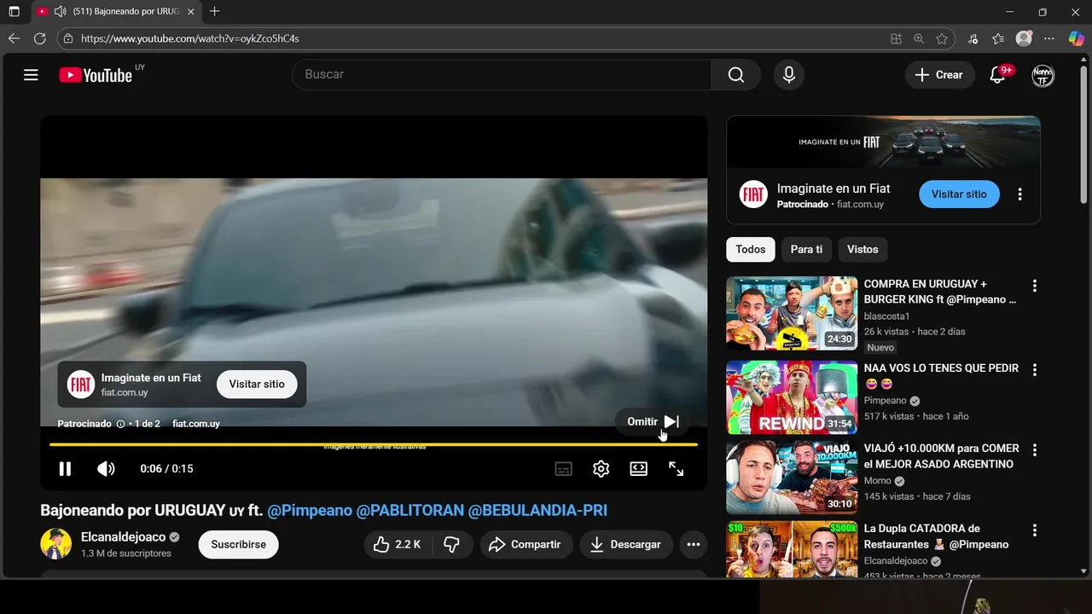Skip the ad with Omitir
Screen dimensions: 1092x614
(653, 421)
